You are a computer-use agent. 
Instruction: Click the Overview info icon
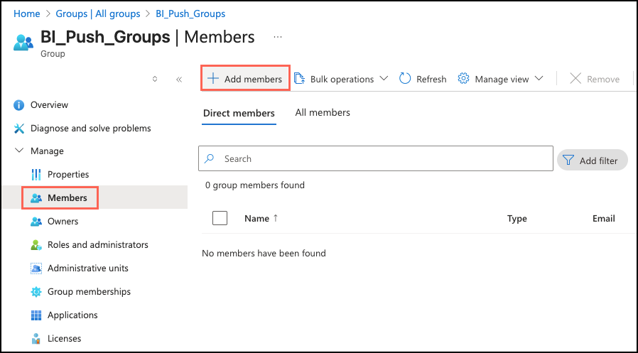(18, 105)
